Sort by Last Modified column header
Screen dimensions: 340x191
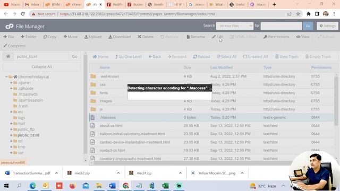coord(221,67)
